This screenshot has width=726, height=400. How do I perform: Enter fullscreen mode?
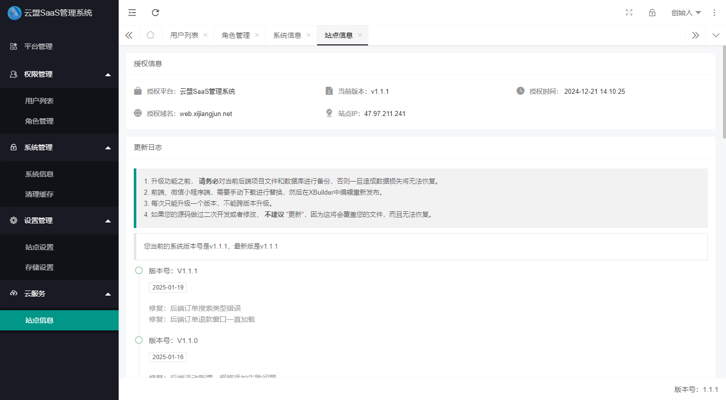(x=629, y=13)
